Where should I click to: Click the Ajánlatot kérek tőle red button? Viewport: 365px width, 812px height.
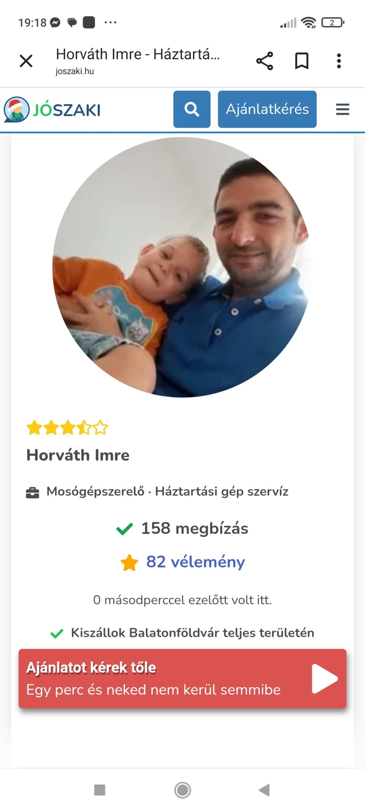(182, 679)
